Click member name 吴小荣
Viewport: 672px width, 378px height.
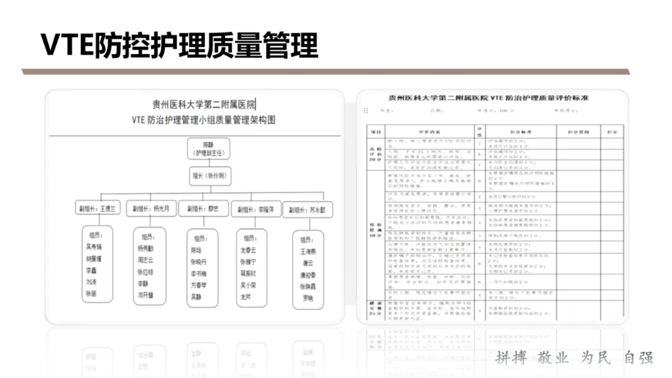(x=248, y=285)
